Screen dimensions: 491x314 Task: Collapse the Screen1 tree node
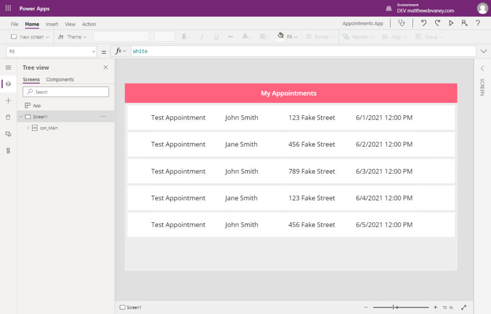click(x=21, y=117)
